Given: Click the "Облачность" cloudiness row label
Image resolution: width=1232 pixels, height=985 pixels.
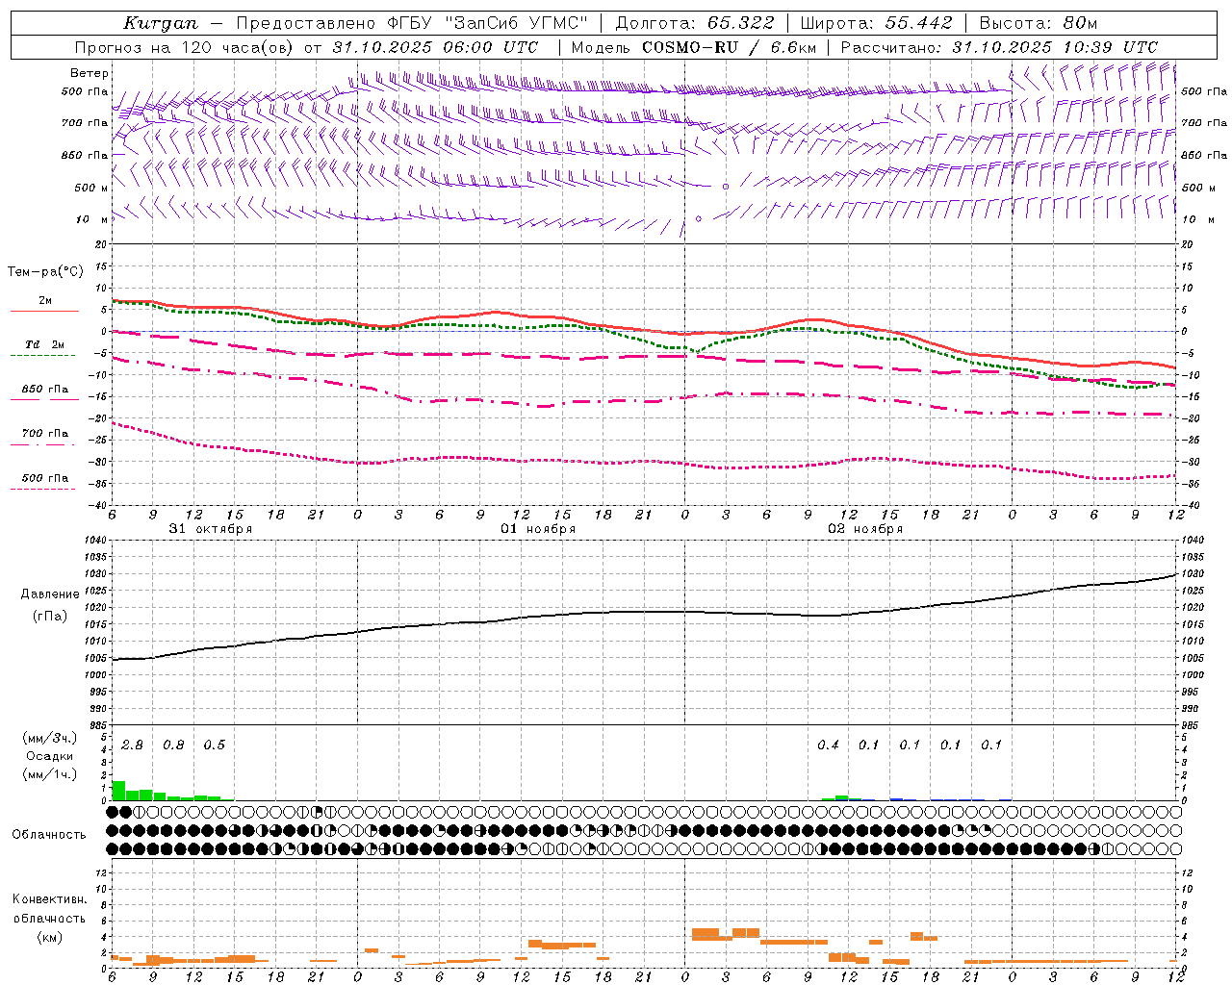Looking at the screenshot, I should click(x=49, y=835).
